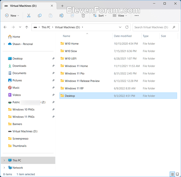This screenshot has width=181, height=177.
Task: Click the drive icon in address bar
Action: tap(35, 27)
